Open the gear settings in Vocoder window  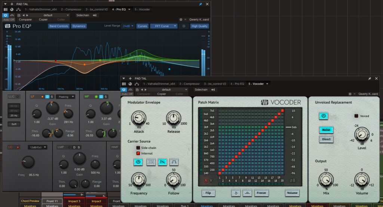click(x=350, y=94)
